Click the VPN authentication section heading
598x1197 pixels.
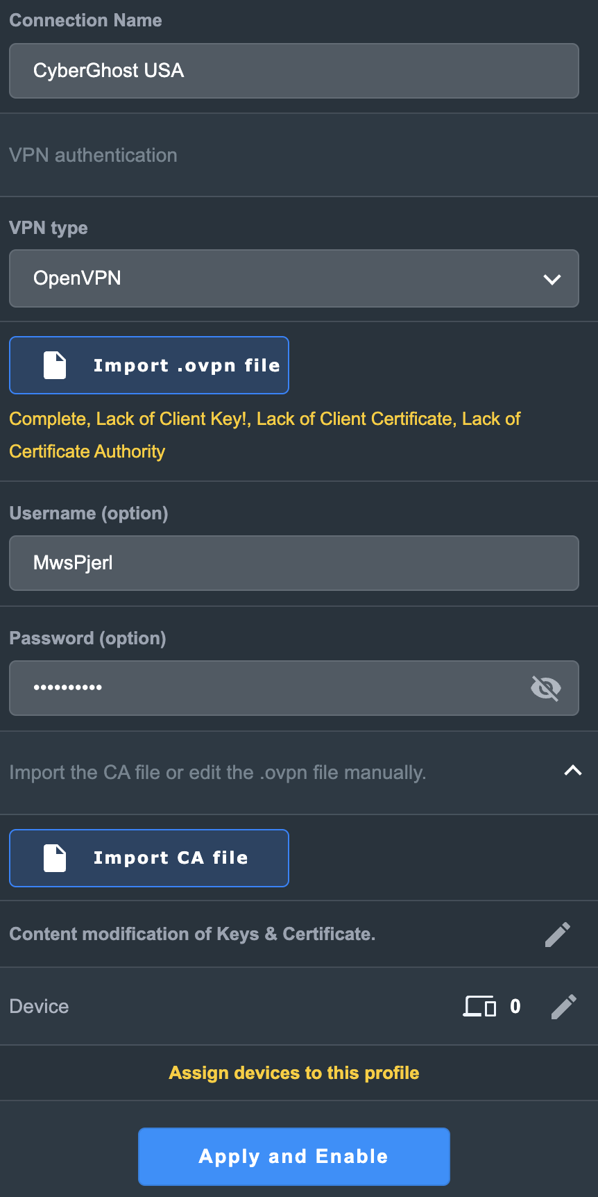[93, 156]
